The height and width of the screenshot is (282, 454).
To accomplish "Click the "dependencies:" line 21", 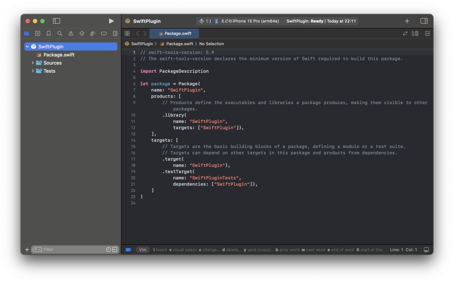I will 215,184.
